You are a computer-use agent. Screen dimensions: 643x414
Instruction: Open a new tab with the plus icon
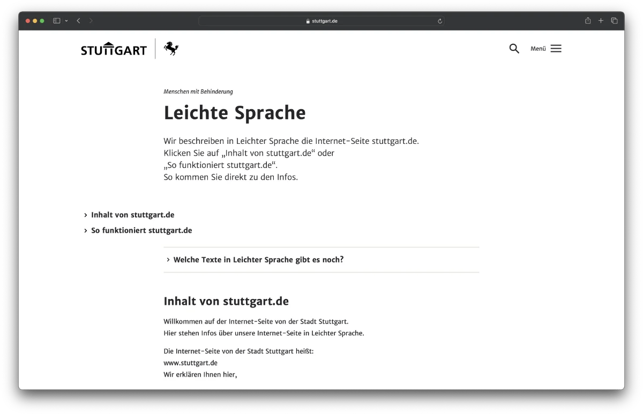601,21
